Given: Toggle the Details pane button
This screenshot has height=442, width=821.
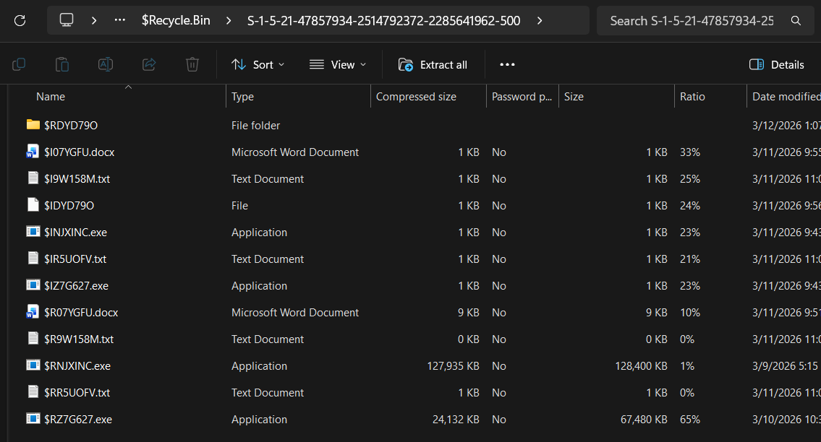Looking at the screenshot, I should click(777, 65).
